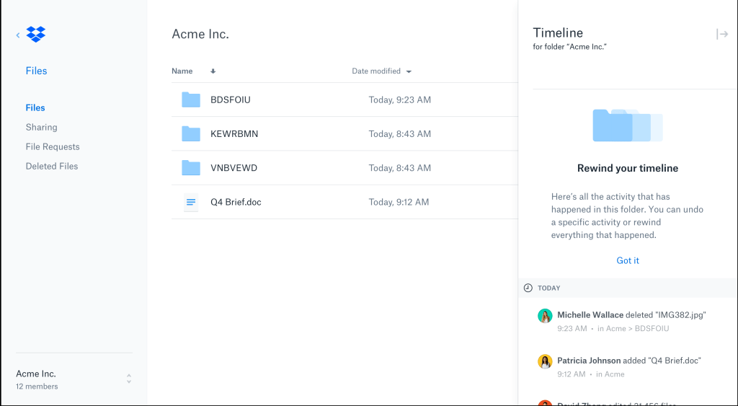Click the BDSFOIU folder icon
The height and width of the screenshot is (406, 738).
pos(191,100)
